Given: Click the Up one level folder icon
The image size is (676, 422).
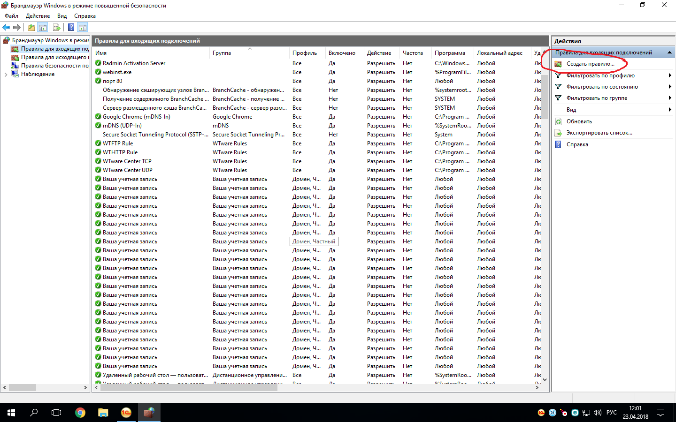Looking at the screenshot, I should [x=31, y=27].
